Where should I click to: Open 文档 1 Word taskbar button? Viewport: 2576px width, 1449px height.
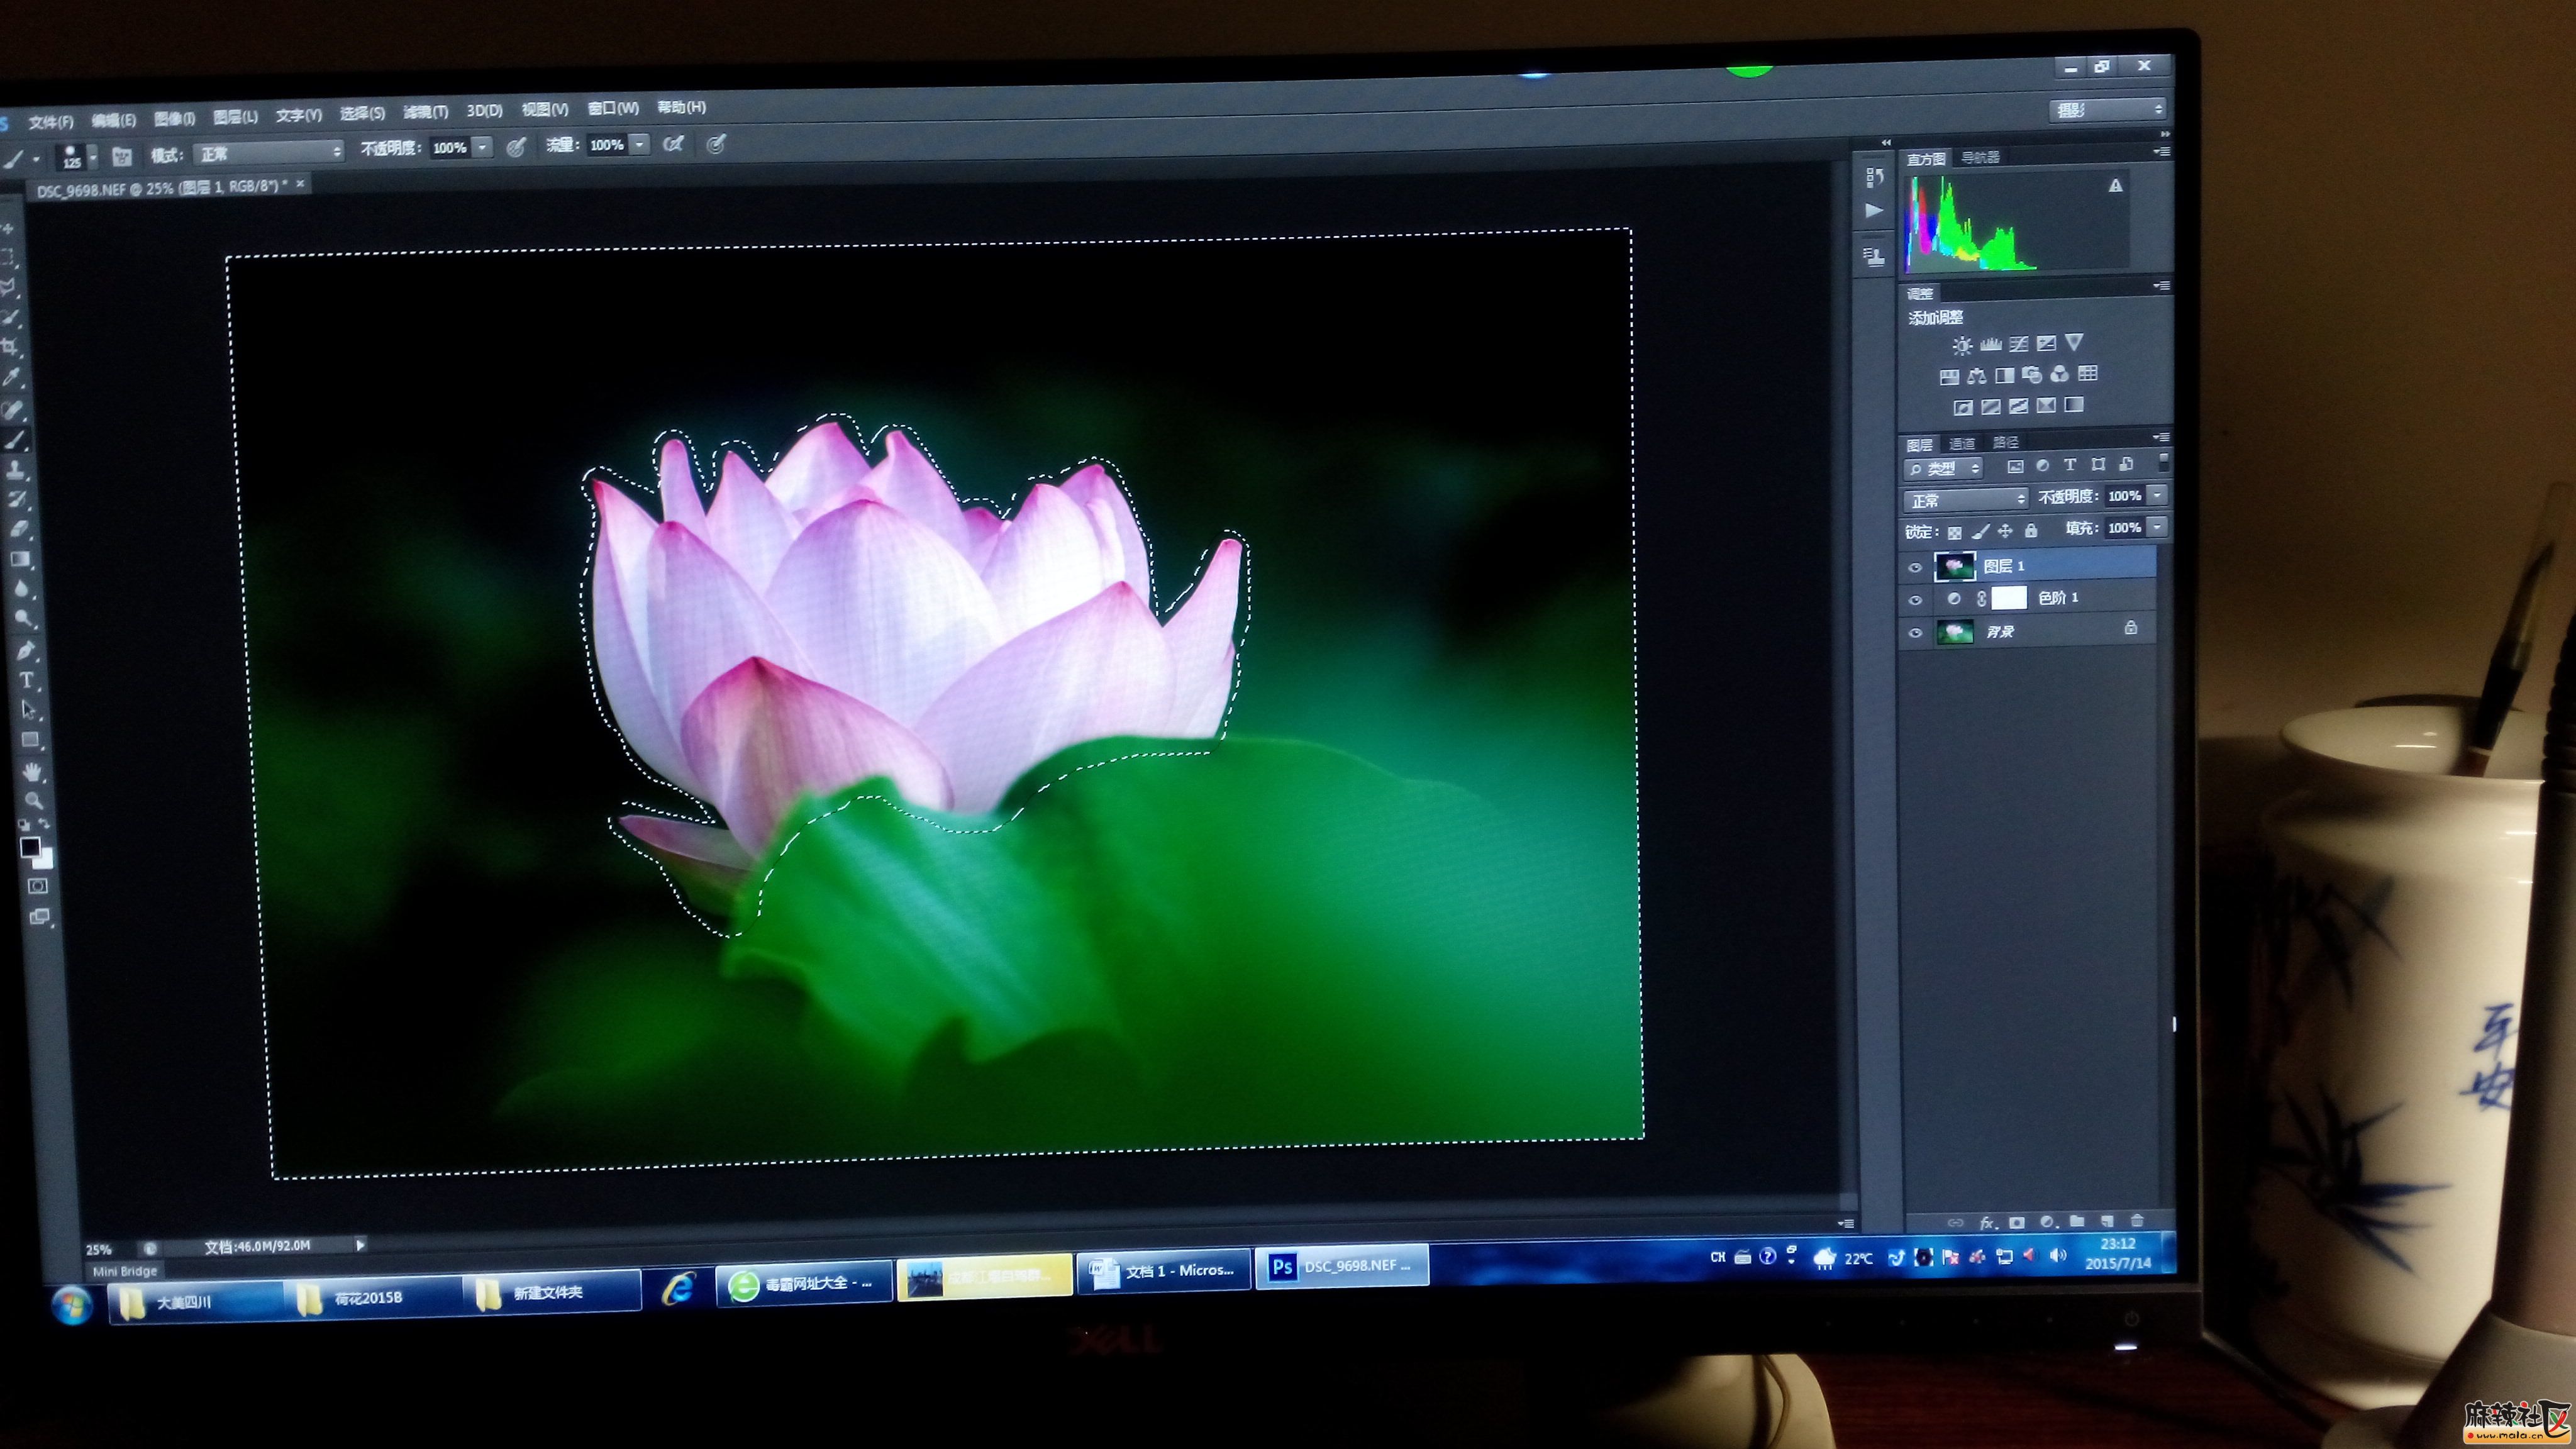1163,1272
